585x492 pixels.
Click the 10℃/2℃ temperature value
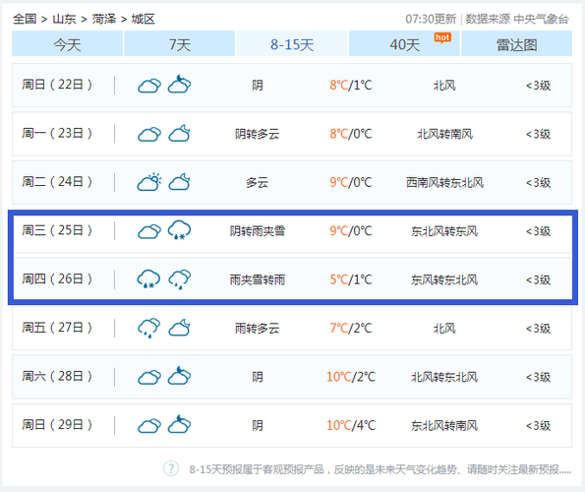click(x=351, y=377)
